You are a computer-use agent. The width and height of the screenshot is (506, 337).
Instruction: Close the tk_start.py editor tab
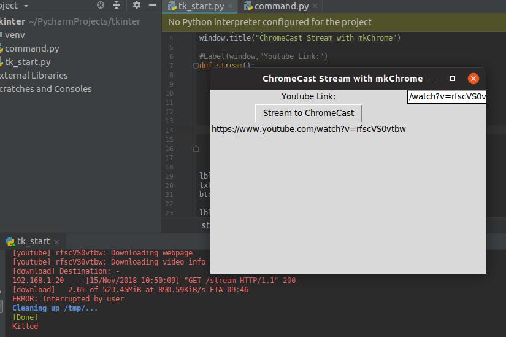tap(230, 6)
